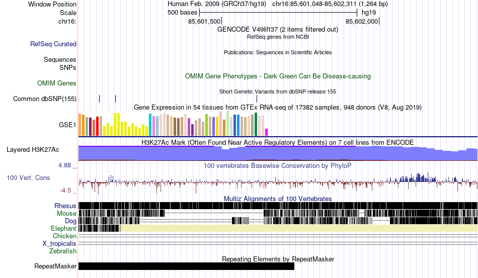Image resolution: width=478 pixels, height=278 pixels.
Task: Click the 85,601,500 ruler coordinate
Action: pos(204,21)
